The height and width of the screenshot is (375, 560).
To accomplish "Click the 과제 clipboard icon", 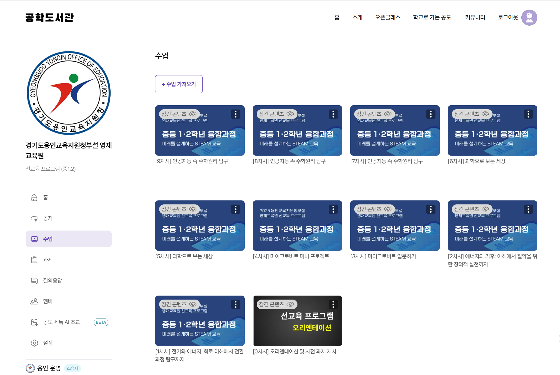I will coord(34,260).
